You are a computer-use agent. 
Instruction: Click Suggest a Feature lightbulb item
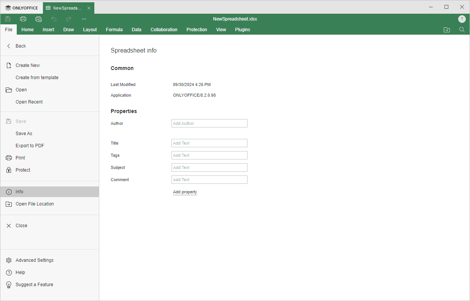tap(34, 285)
